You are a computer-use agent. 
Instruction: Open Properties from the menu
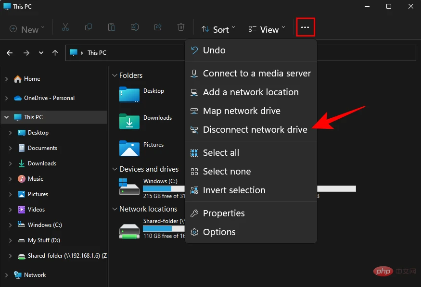point(251,213)
